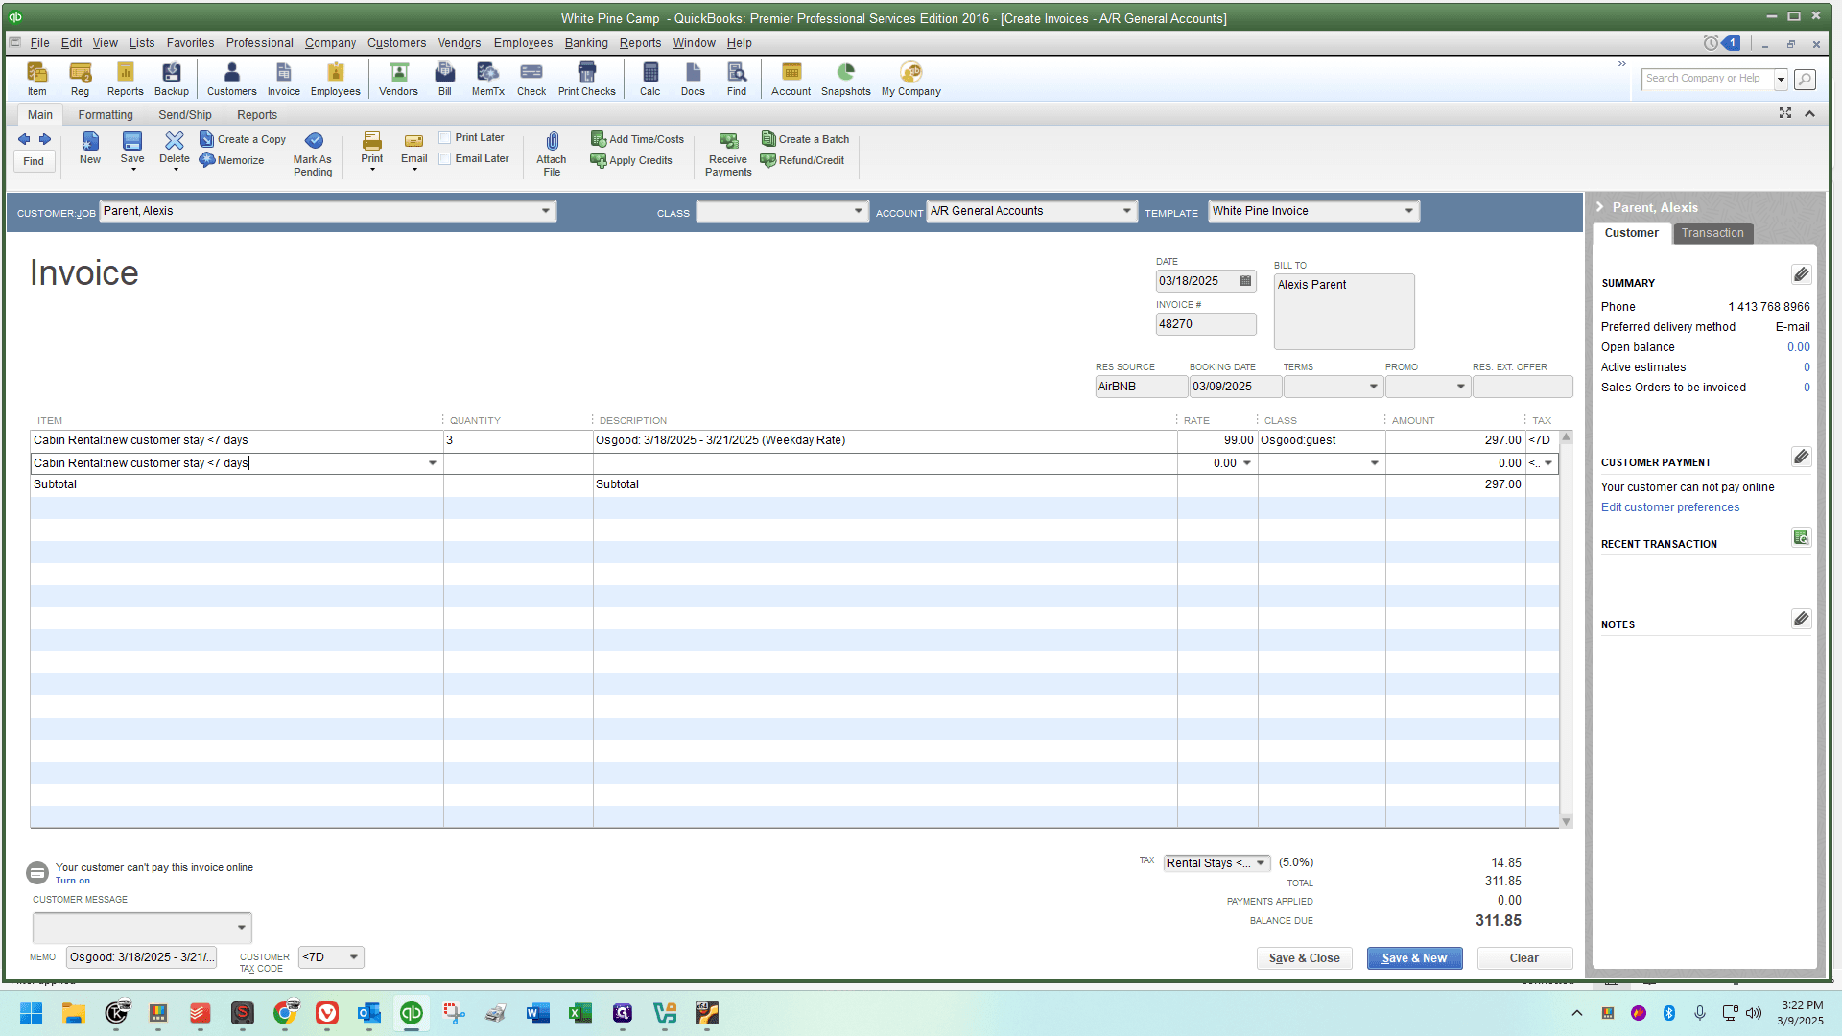Viewport: 1842px width, 1036px height.
Task: Click the Delete invoice ribbon icon
Action: pyautogui.click(x=175, y=149)
